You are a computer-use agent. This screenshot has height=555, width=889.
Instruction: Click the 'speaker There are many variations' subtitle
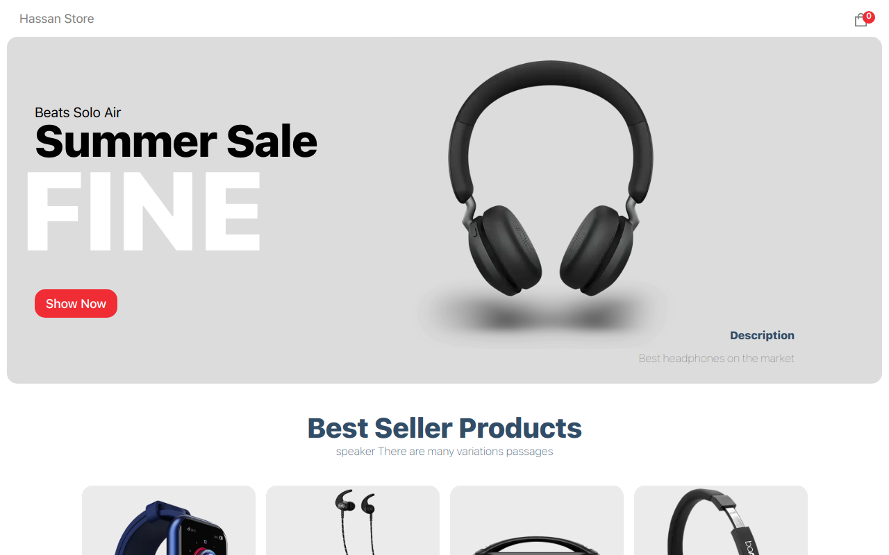[x=444, y=452]
